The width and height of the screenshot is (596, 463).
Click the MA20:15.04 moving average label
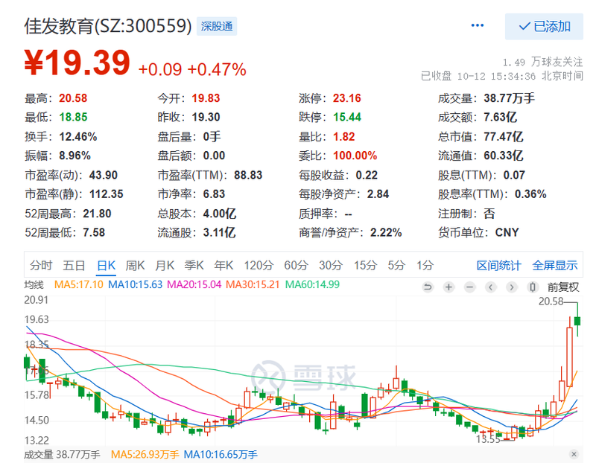(194, 284)
